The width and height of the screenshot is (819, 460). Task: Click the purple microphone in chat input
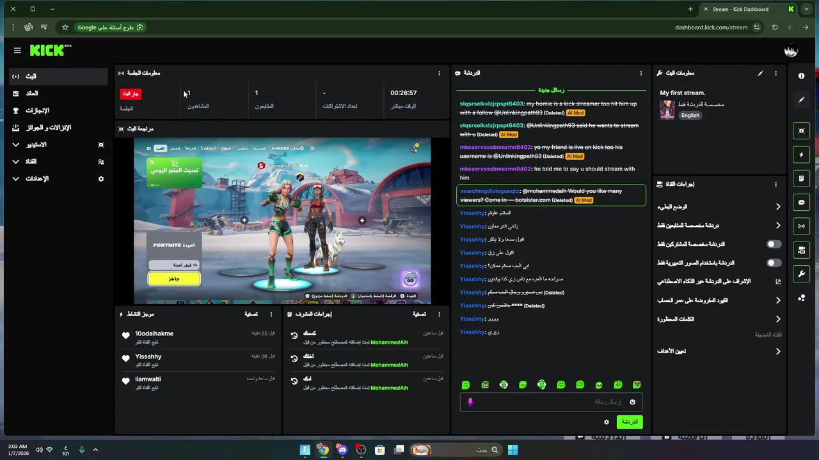point(470,402)
